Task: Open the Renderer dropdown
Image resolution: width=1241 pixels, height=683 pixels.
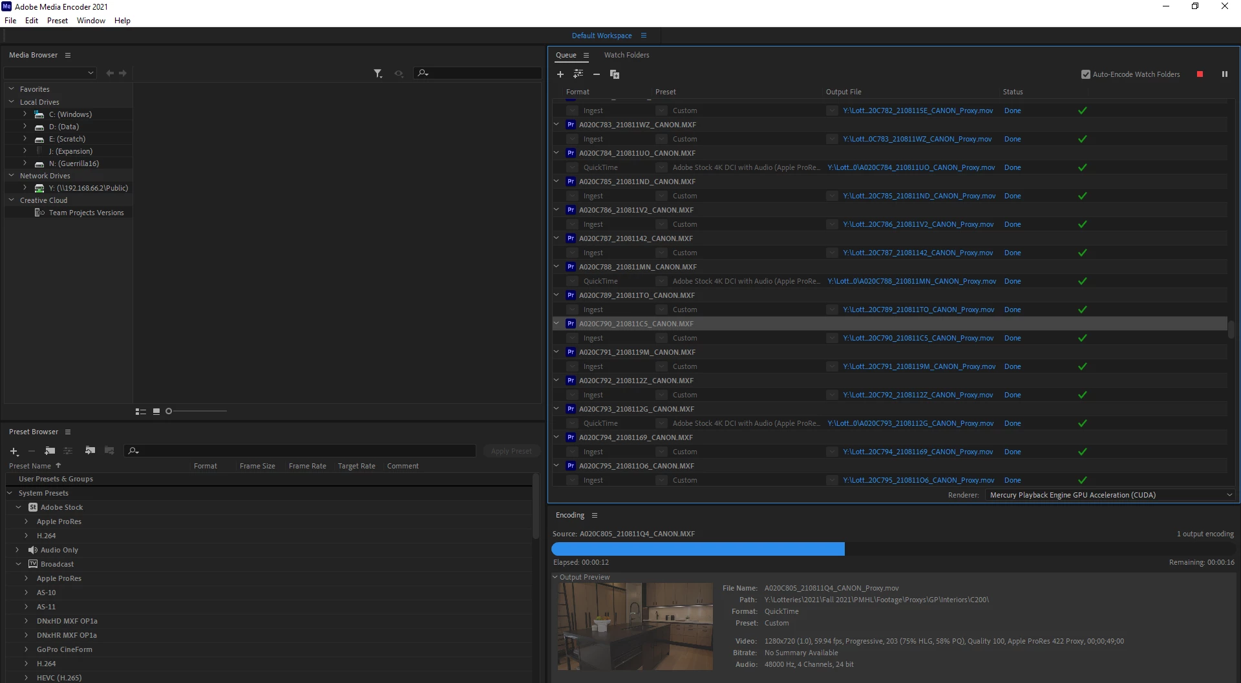Action: [x=1110, y=496]
